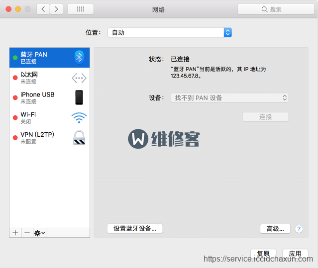The width and height of the screenshot is (318, 268).
Task: Click the 连接 connect button
Action: [x=265, y=117]
